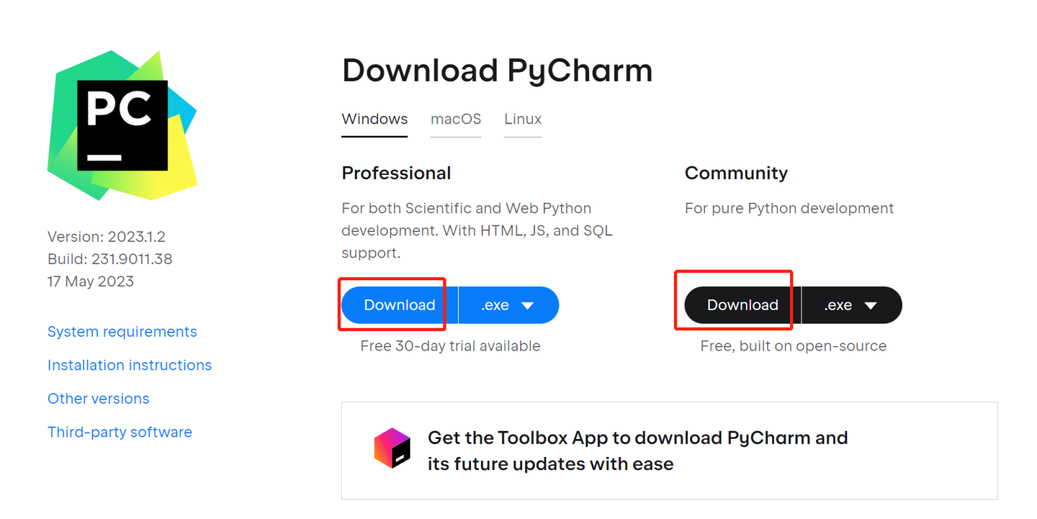Open the Third-party software page
The image size is (1037, 519).
click(120, 431)
